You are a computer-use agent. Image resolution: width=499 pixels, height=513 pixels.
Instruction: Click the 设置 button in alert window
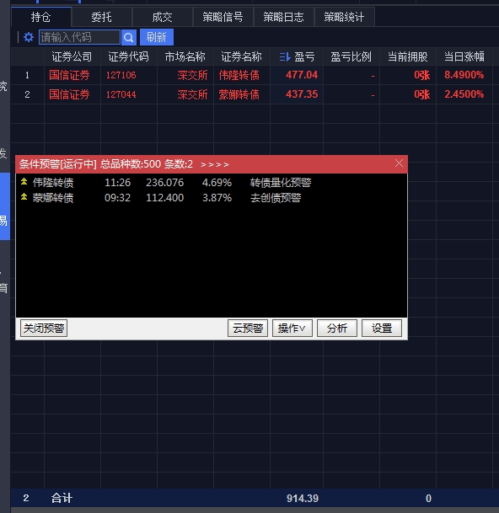(382, 329)
